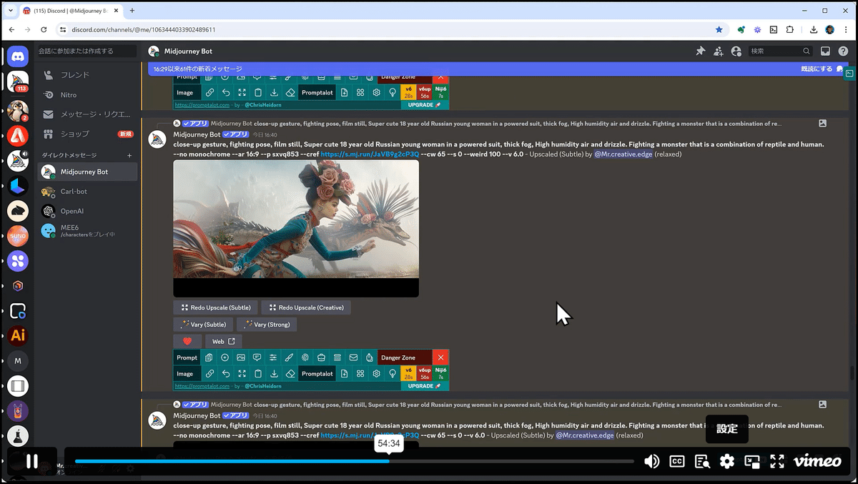The height and width of the screenshot is (484, 858).
Task: Open a new Chrome tab with the plus button
Action: click(x=132, y=11)
